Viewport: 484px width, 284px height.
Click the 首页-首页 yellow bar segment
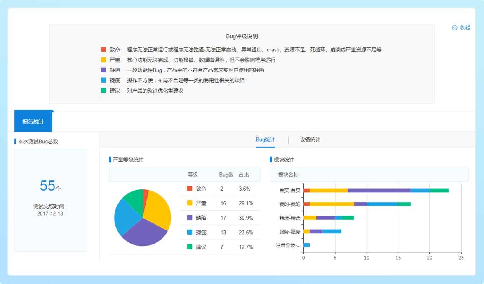[x=329, y=190]
